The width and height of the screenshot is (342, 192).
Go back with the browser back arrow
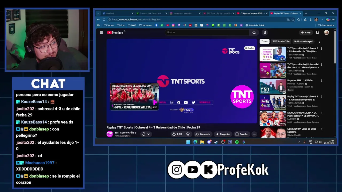click(x=98, y=19)
